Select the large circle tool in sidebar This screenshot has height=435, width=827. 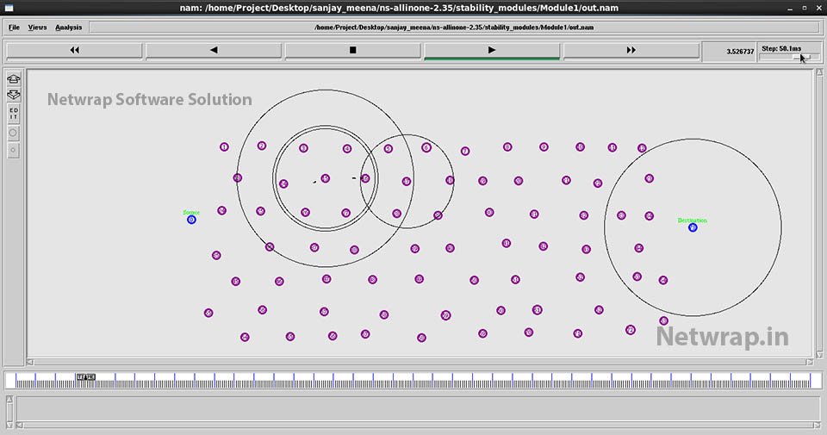14,134
